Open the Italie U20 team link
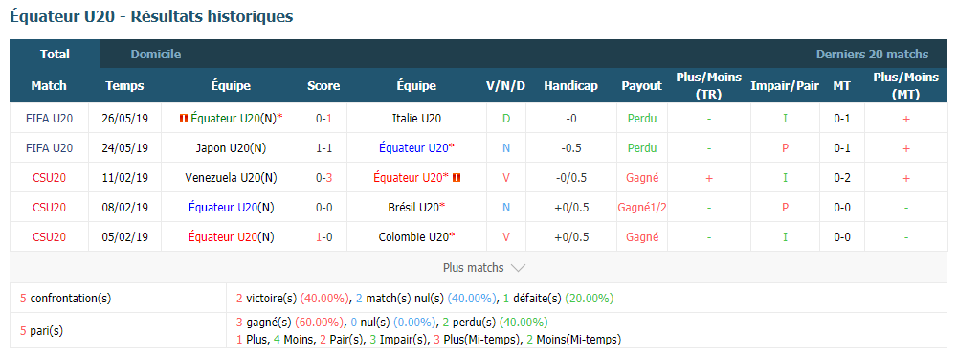The image size is (958, 356). (x=416, y=119)
